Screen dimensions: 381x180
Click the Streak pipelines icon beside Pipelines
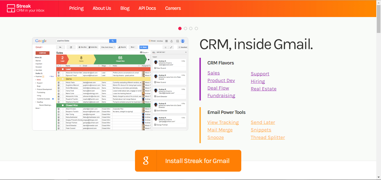pyautogui.click(x=44, y=76)
